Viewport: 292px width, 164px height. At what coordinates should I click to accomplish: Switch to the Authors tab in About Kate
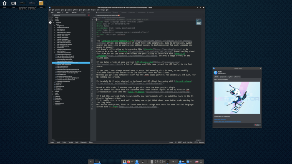click(x=230, y=77)
